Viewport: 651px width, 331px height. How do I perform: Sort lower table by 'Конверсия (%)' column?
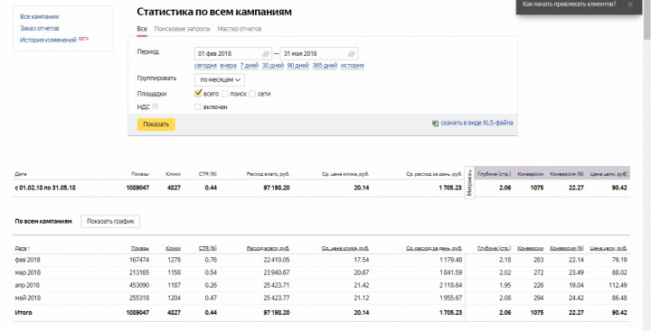click(x=567, y=248)
